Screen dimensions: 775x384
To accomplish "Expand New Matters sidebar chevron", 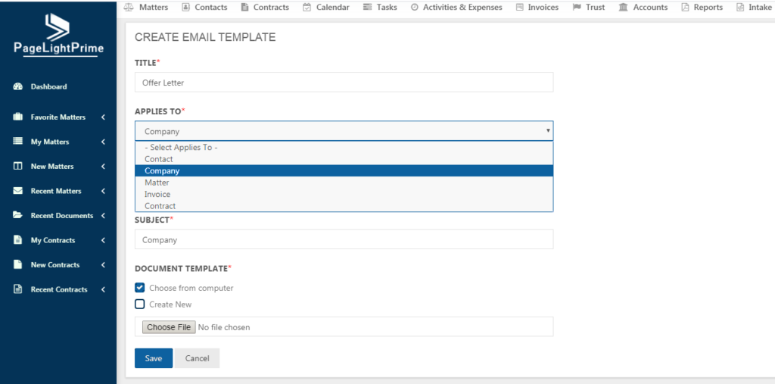I will [x=103, y=167].
